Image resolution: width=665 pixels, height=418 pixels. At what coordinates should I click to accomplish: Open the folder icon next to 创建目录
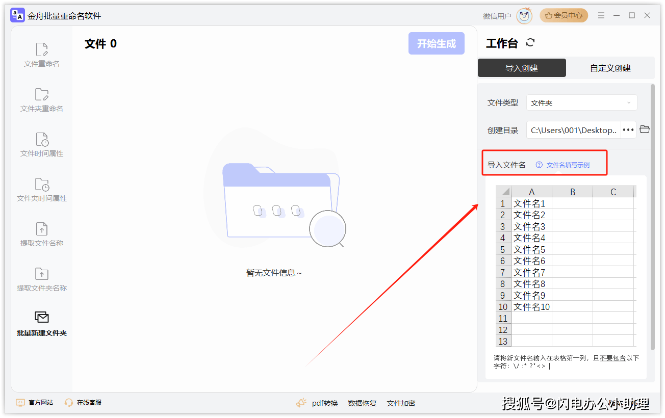click(645, 129)
